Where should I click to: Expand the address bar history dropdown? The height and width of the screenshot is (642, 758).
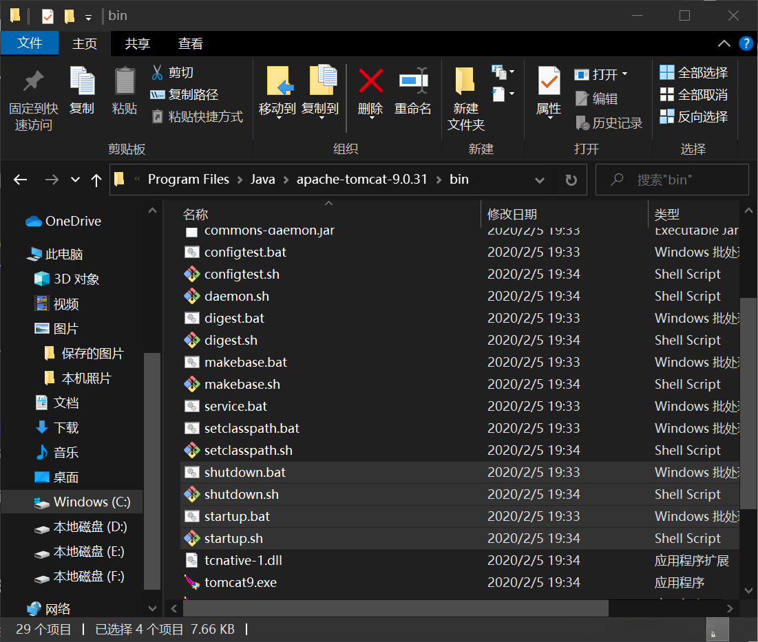tap(540, 180)
